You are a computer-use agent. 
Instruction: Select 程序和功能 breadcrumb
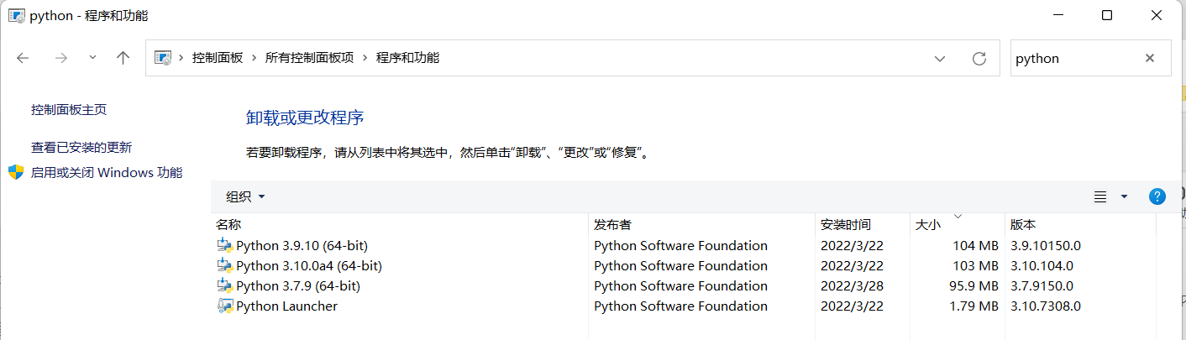pos(407,58)
